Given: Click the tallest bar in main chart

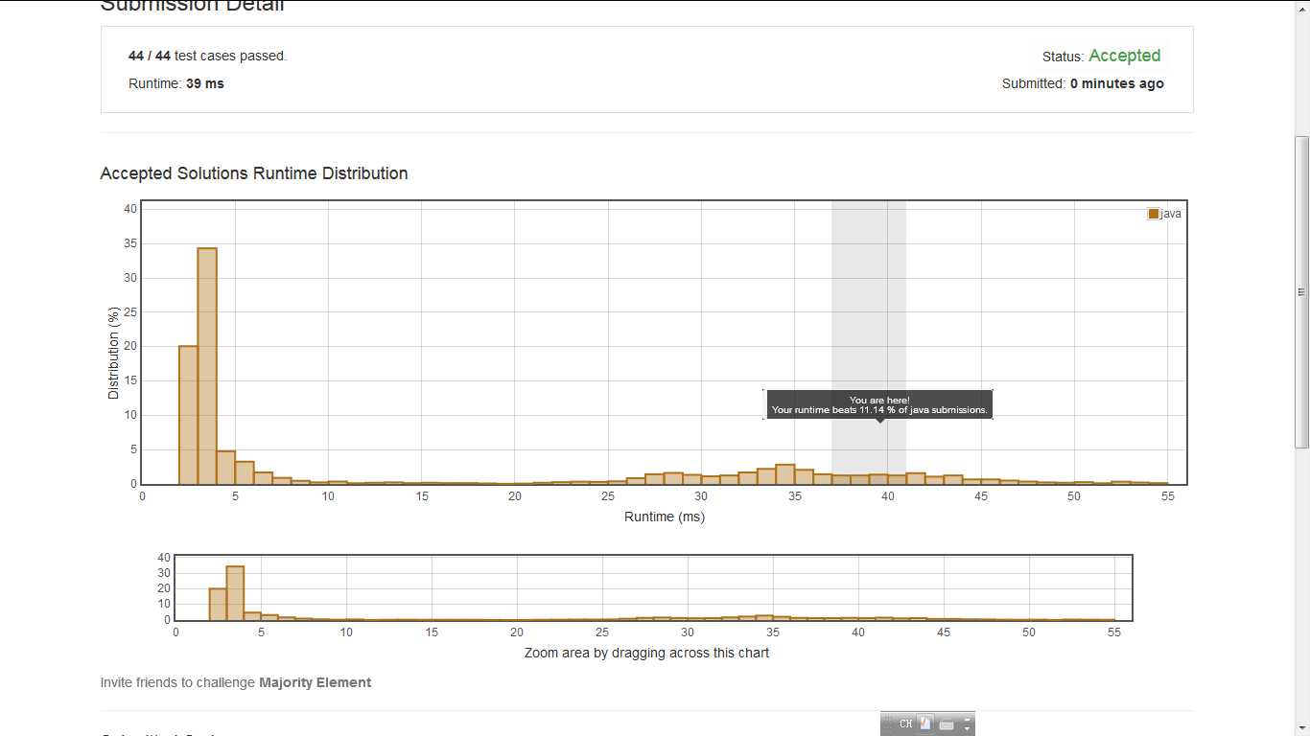Looking at the screenshot, I should tap(207, 366).
